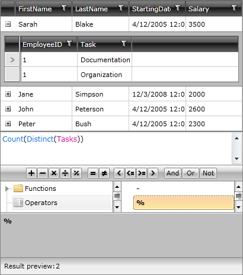Select the Bush last name cell
The image size is (243, 275).
pyautogui.click(x=101, y=124)
